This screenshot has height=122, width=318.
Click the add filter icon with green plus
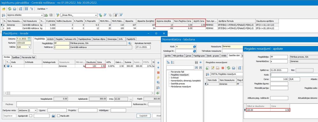(100, 15)
